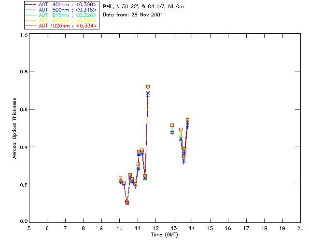Click the blue dashed line sample in legend
Image resolution: width=309 pixels, height=247 pixels.
31,10
